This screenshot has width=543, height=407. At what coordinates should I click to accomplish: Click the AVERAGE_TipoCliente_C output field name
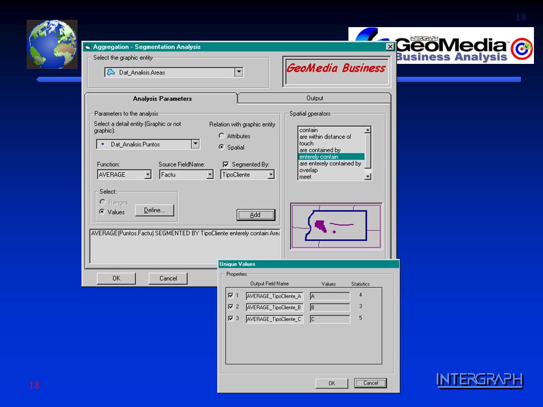tap(275, 319)
